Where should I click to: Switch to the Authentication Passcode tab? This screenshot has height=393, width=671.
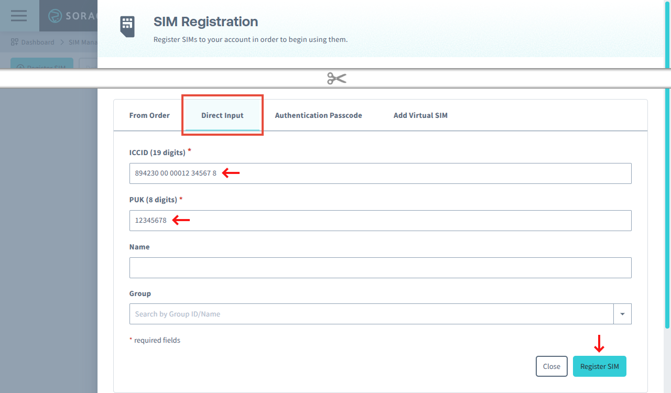point(318,115)
